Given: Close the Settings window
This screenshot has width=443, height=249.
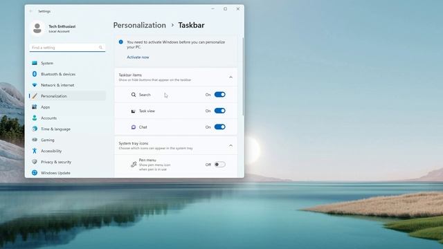Looking at the screenshot, I should [x=238, y=9].
